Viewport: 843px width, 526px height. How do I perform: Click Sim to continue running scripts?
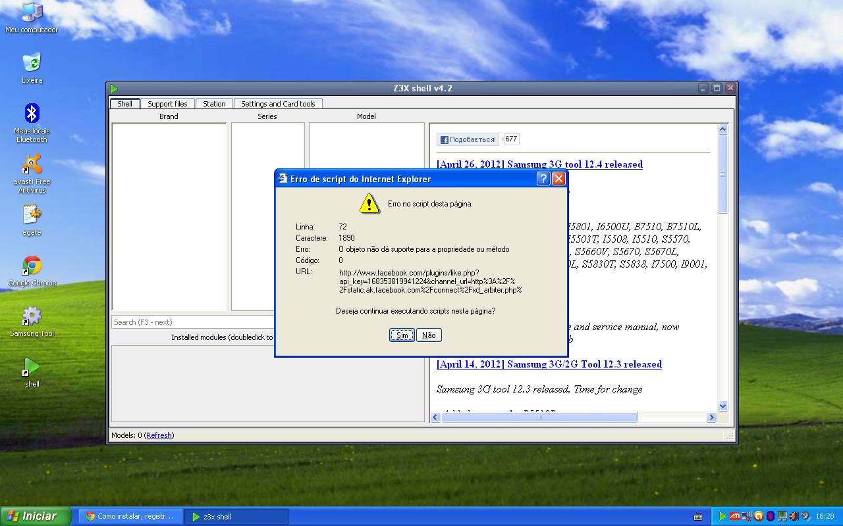point(402,335)
